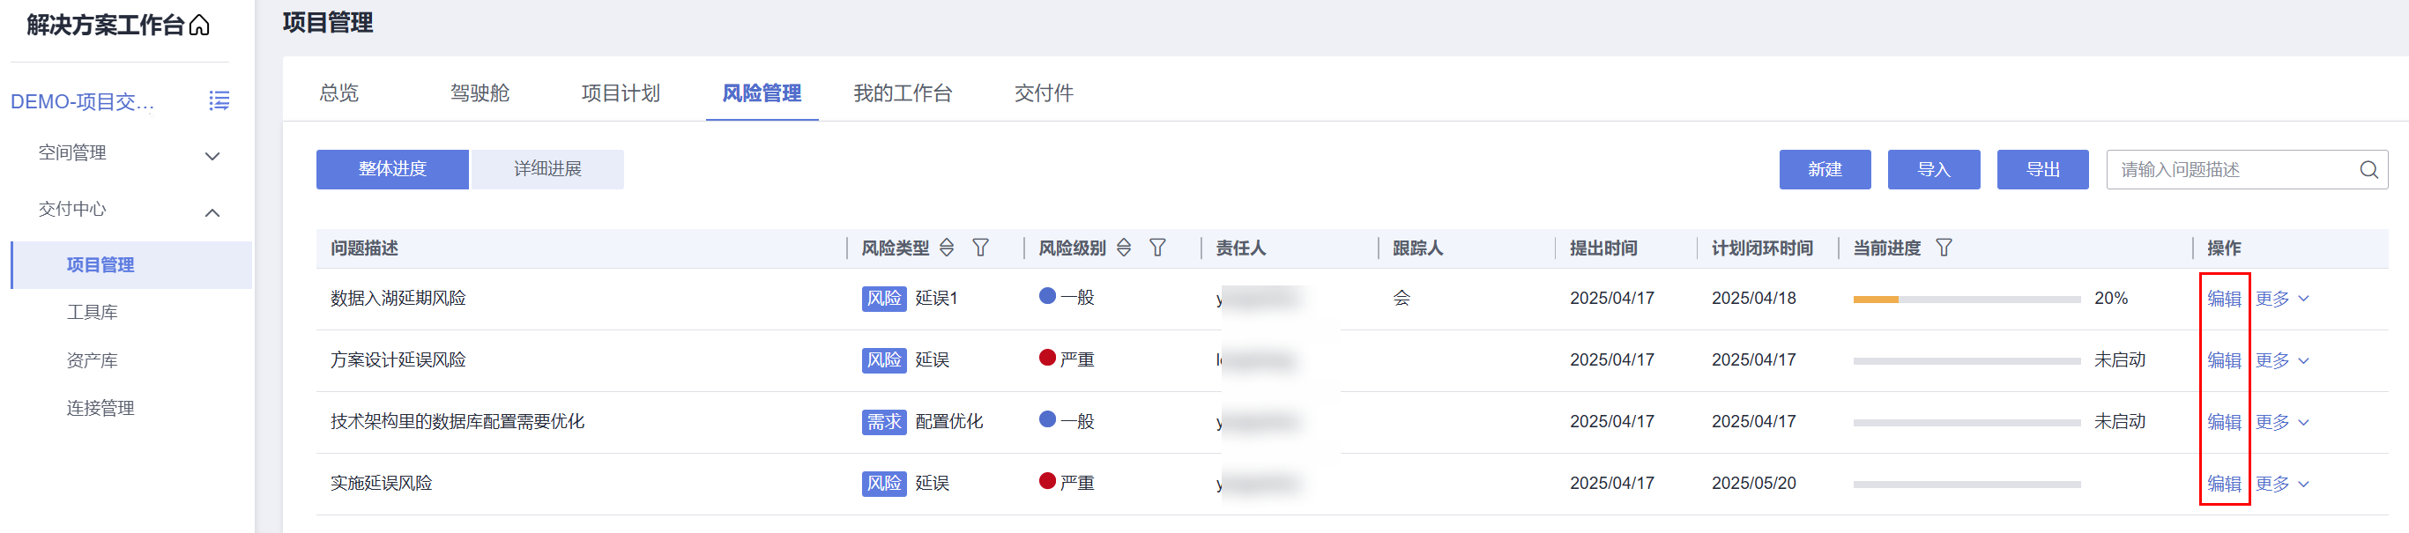Click the 配置优化 risk type cell

click(x=948, y=422)
